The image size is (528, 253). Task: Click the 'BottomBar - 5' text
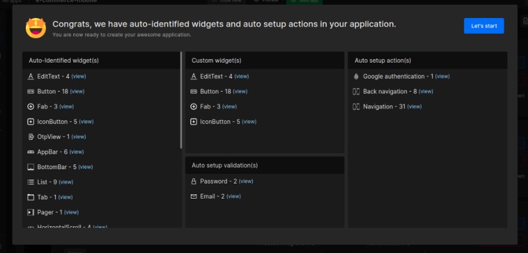tap(57, 167)
